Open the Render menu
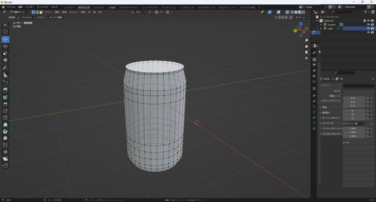 (30, 7)
